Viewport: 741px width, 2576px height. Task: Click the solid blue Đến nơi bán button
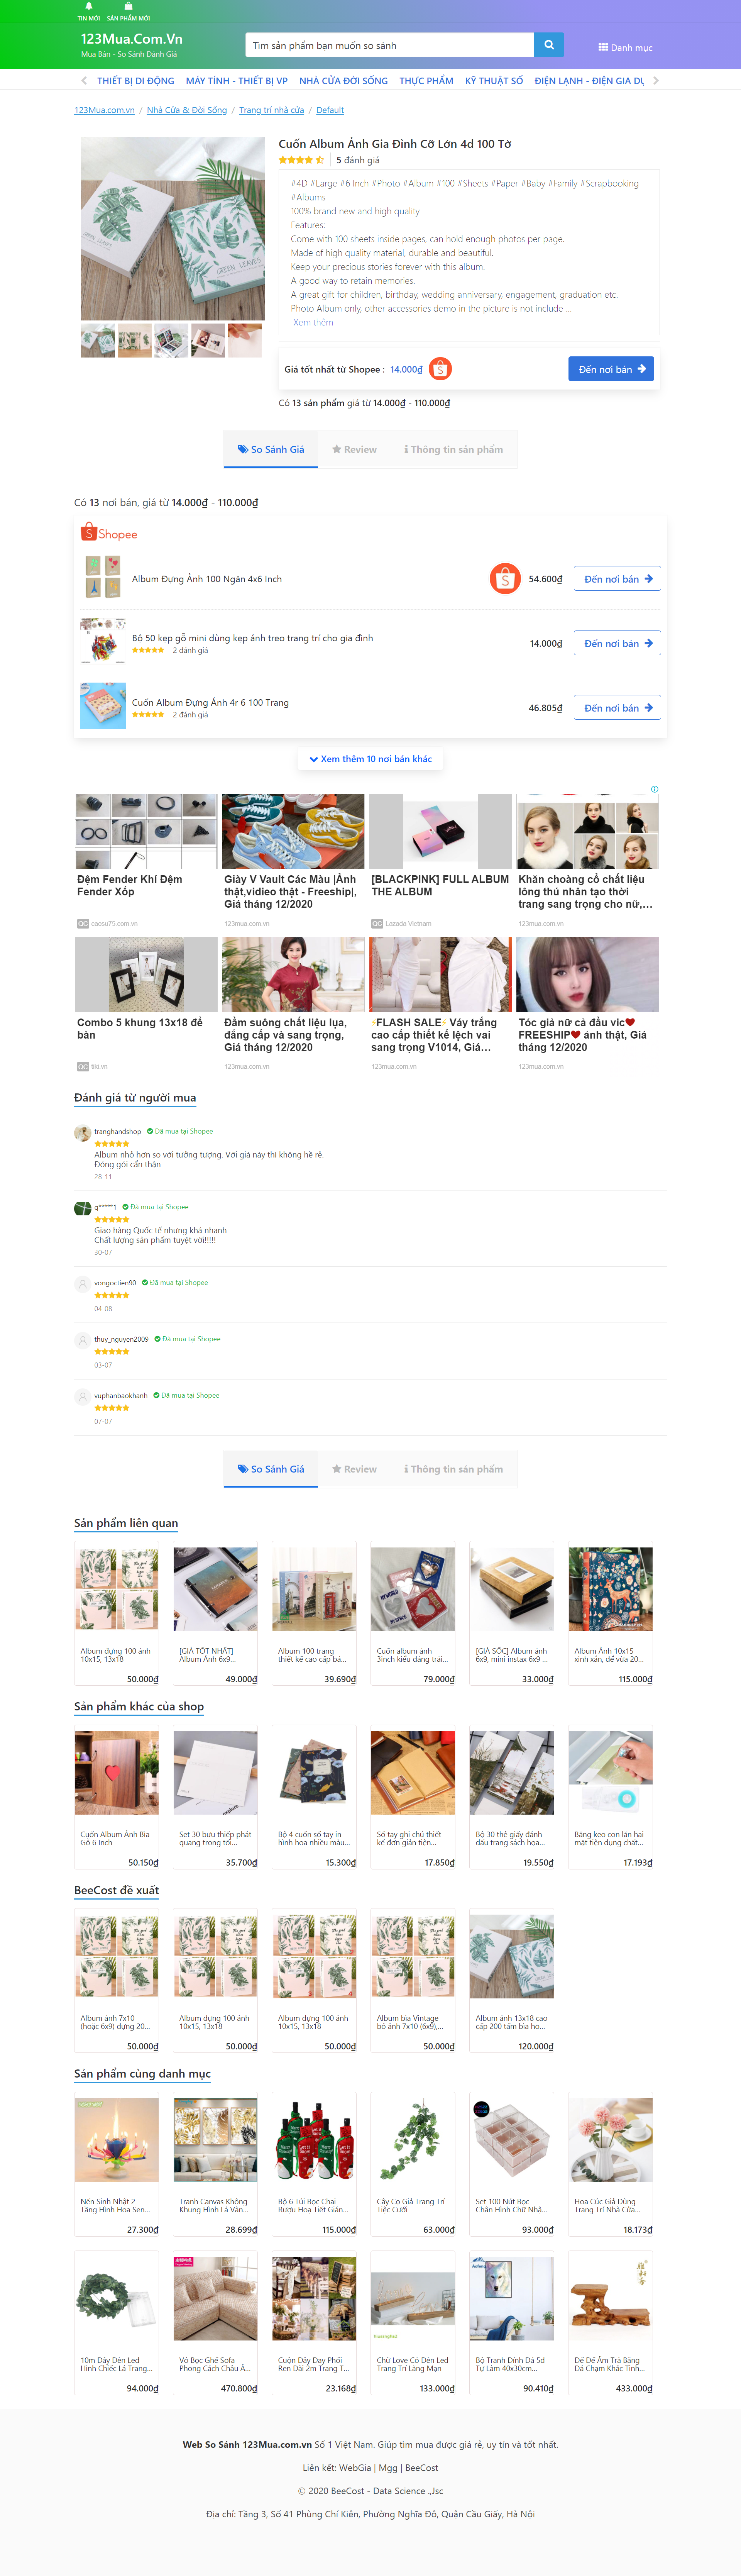[611, 369]
